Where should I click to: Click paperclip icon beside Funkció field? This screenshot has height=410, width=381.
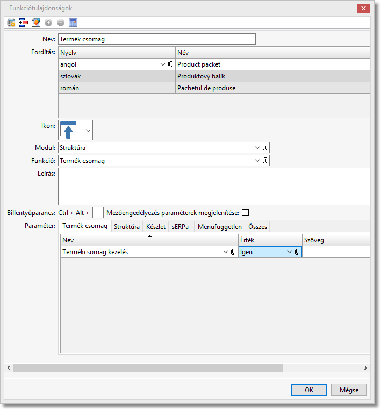[265, 160]
